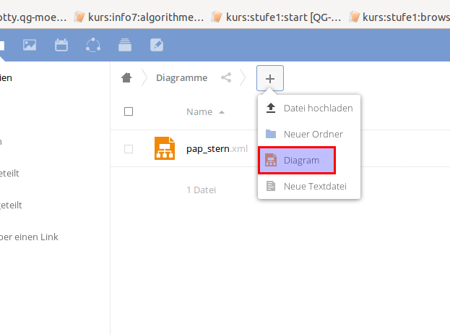Open the Photos gallery app icon
The height and width of the screenshot is (335, 450).
(30, 45)
